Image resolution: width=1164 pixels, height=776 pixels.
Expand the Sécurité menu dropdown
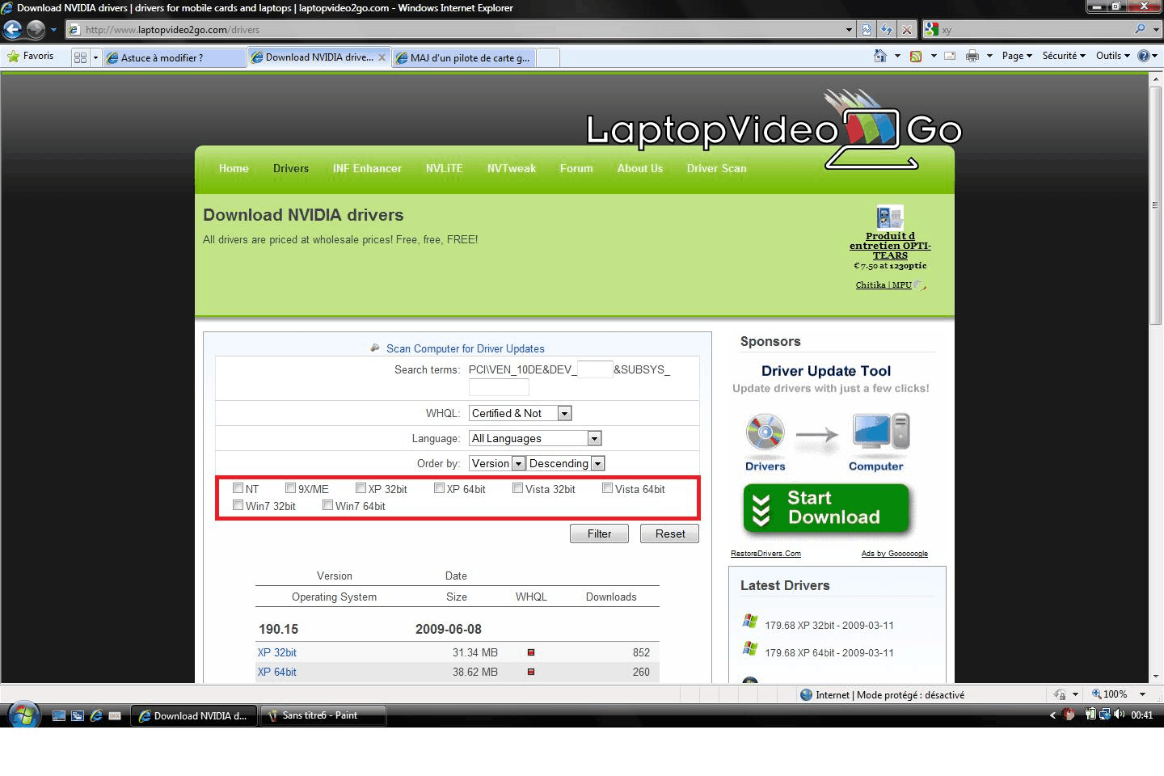1064,56
